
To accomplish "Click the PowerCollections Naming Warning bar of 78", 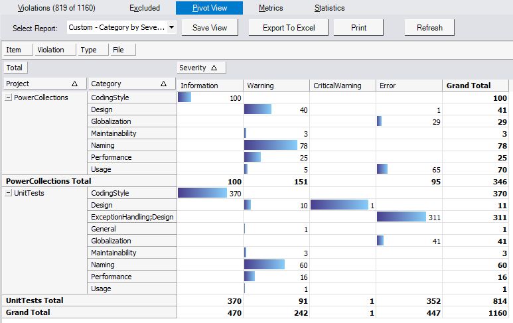I will (x=271, y=145).
